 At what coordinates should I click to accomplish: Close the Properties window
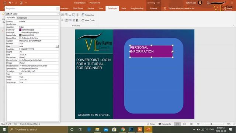click(x=58, y=8)
